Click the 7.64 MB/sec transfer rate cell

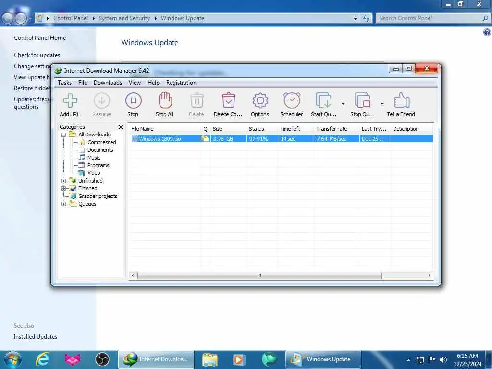coord(336,139)
